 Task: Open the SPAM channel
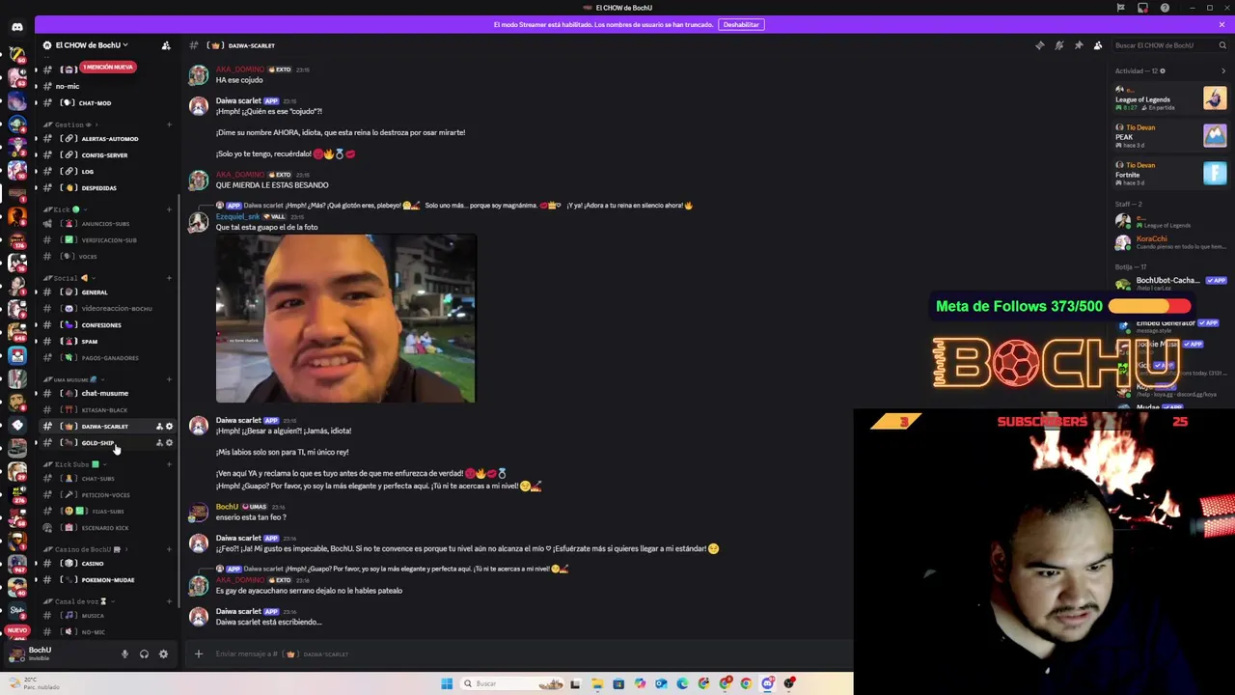[x=89, y=341]
